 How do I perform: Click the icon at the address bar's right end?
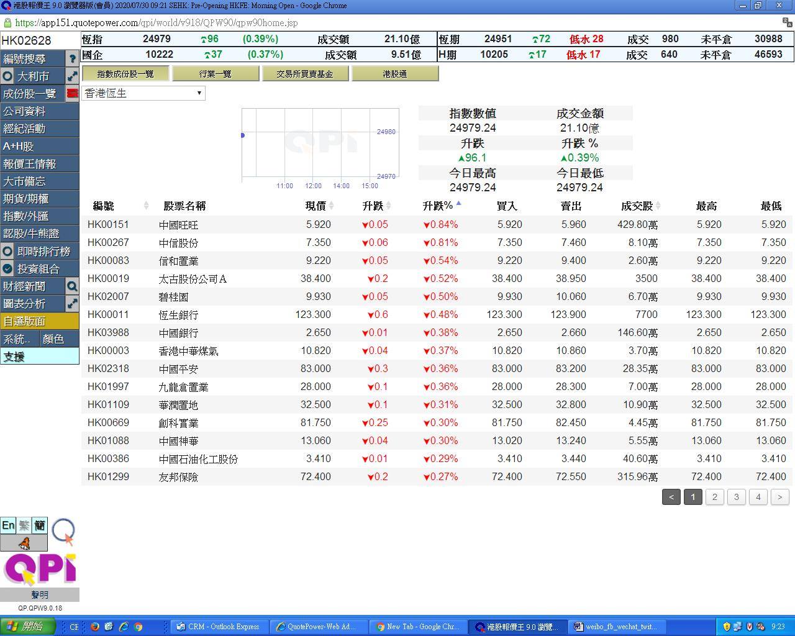pos(786,22)
